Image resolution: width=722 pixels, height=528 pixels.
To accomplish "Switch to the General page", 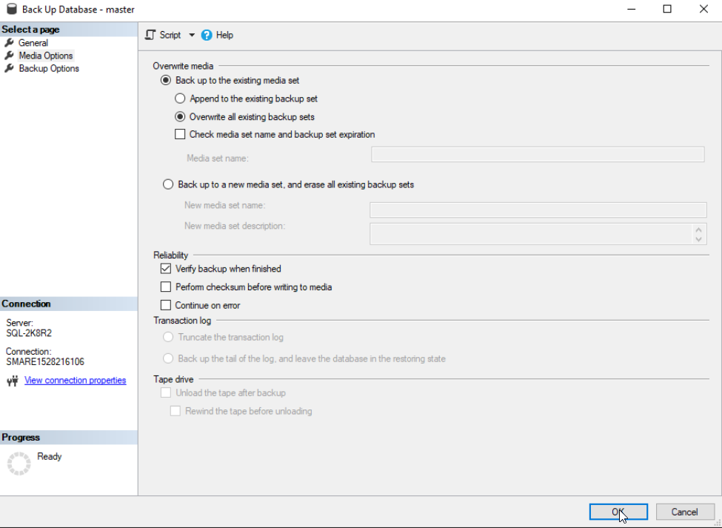I will (33, 42).
